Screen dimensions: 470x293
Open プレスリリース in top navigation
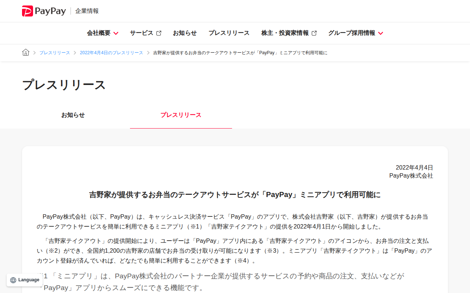229,33
